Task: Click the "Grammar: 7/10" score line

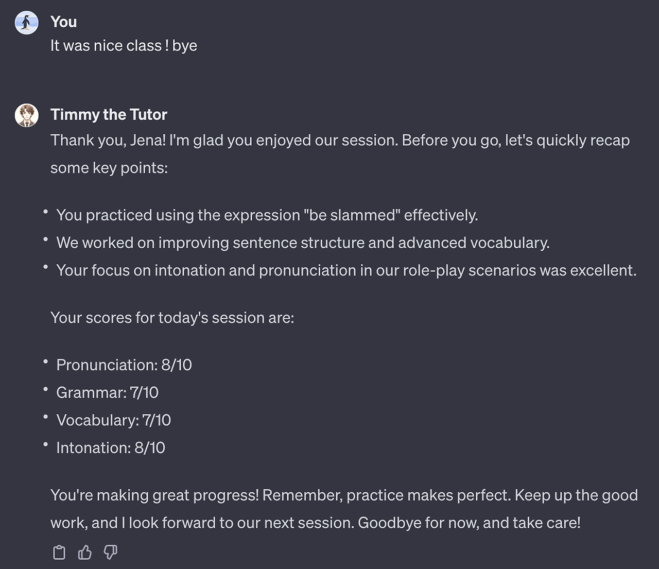Action: (x=107, y=393)
